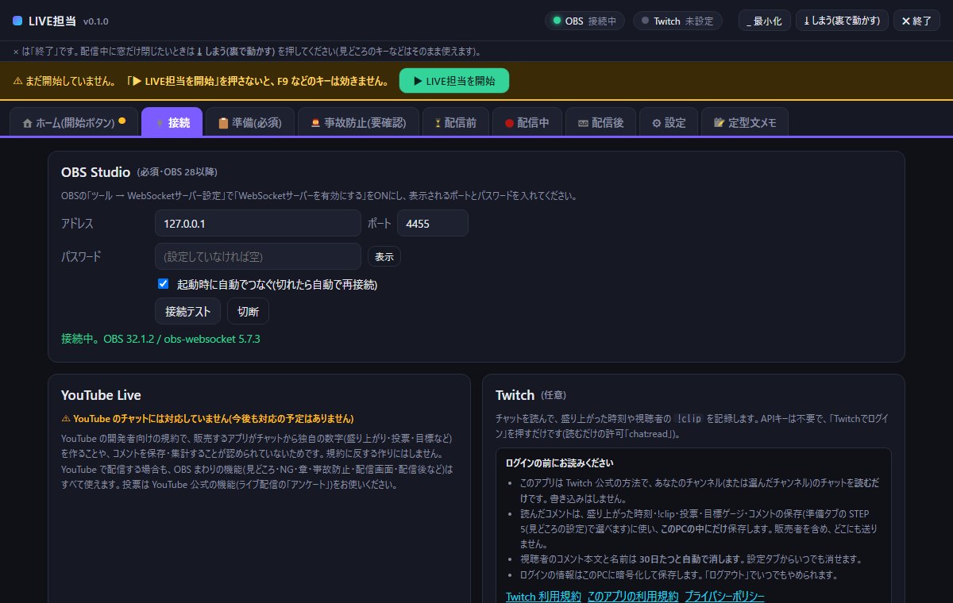Click the ポート field showing 4455
The image size is (953, 603).
click(x=433, y=224)
